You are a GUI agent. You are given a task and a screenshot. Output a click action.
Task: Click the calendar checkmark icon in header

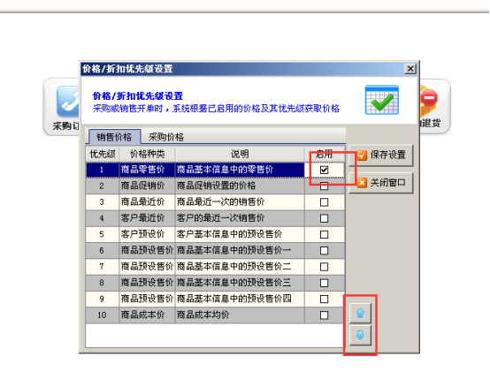point(381,100)
